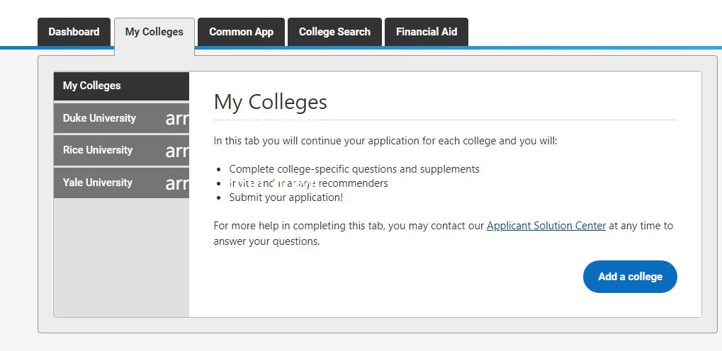The image size is (722, 351).
Task: Open Duke University in the sidebar
Action: [x=99, y=118]
